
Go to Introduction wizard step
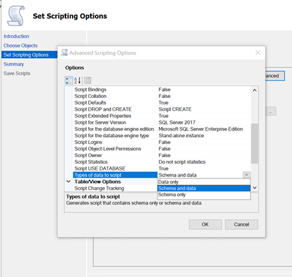pos(16,36)
